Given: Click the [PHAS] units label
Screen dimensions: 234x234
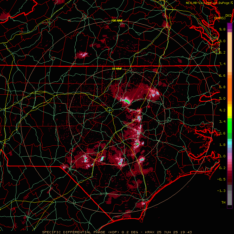Looking at the screenshot, I should tap(220, 18).
